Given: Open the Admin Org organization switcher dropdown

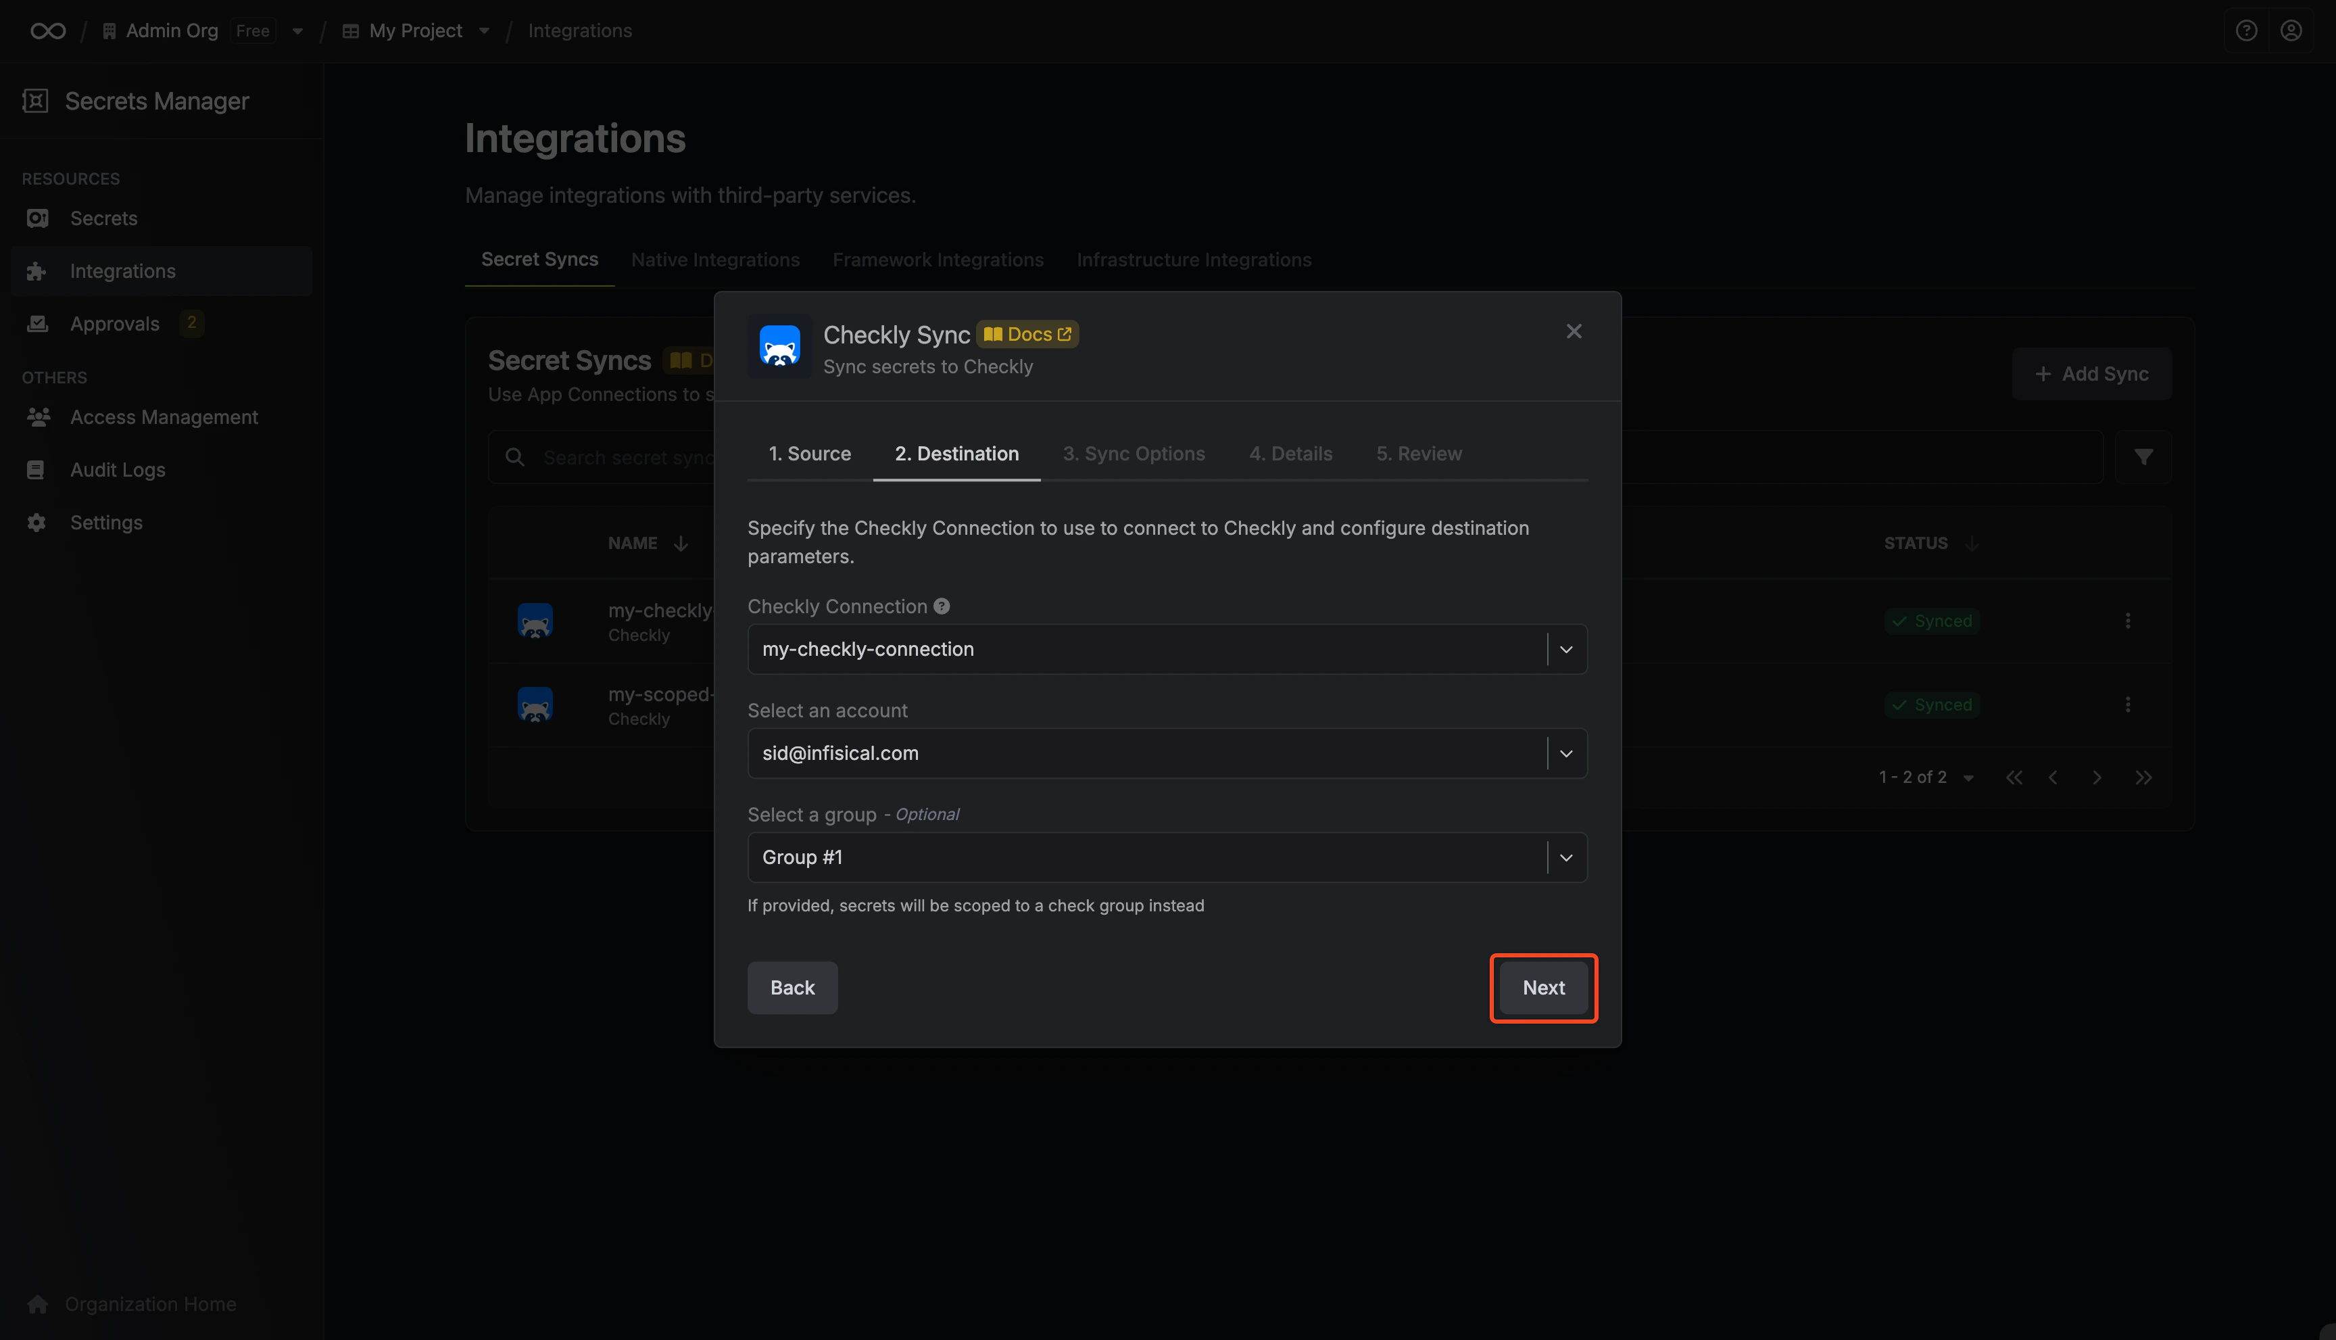Looking at the screenshot, I should tap(297, 31).
